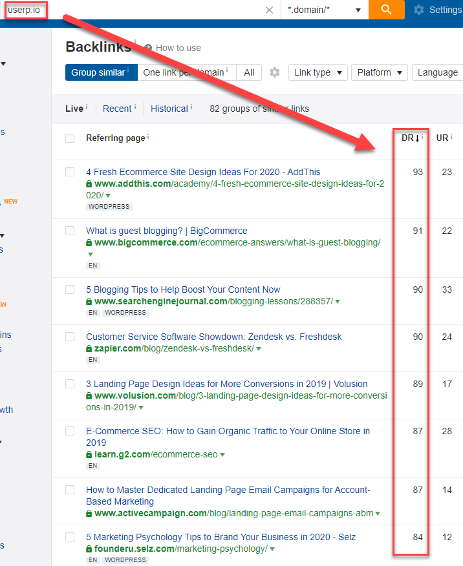The width and height of the screenshot is (463, 566).
Task: Check the searchenginejournal blogging tips row
Action: coord(70,289)
